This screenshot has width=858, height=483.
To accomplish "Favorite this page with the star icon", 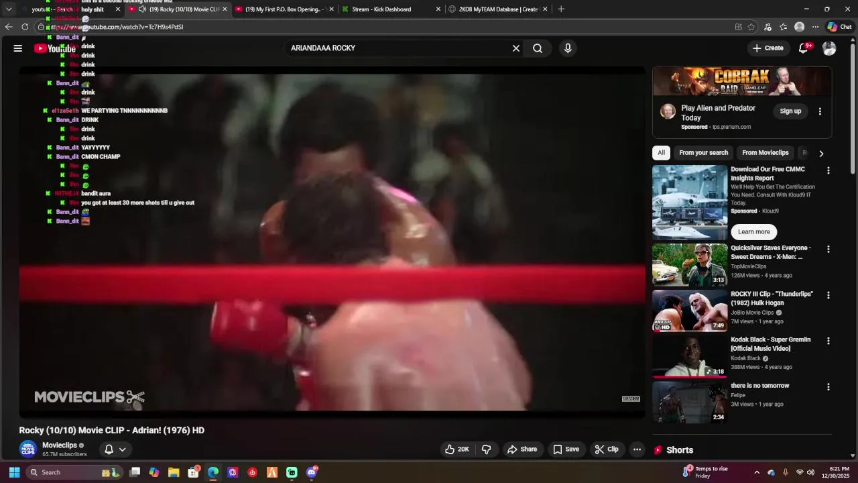I will click(x=751, y=27).
